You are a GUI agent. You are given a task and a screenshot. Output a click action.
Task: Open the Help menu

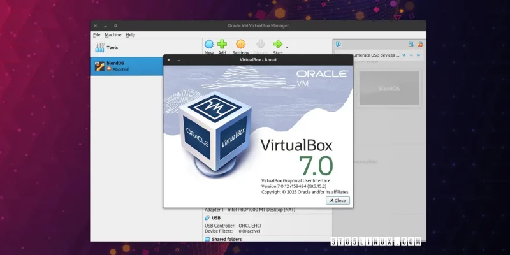pos(130,35)
